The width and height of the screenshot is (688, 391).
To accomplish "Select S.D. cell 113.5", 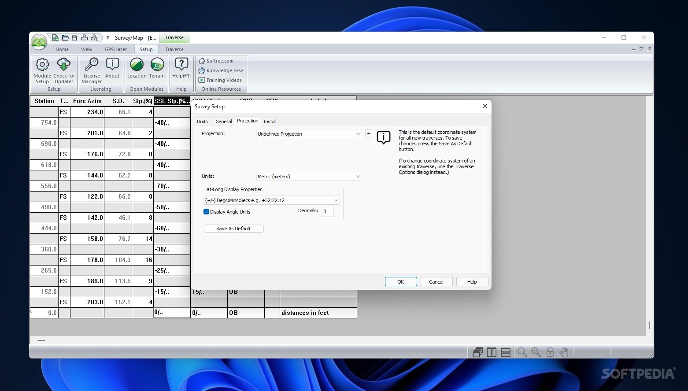I will pyautogui.click(x=118, y=281).
